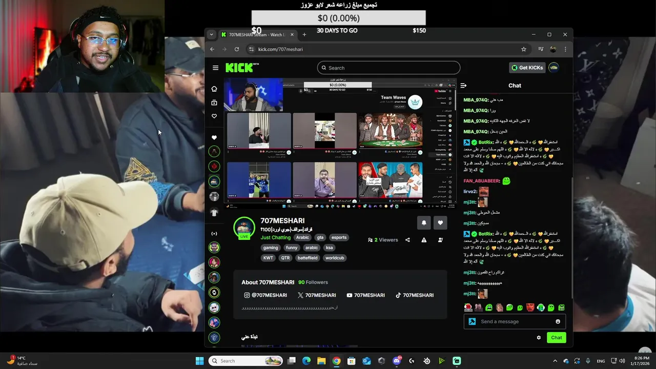Open the YouTube 707MESHARI link
Screen dimensions: 656x369
(x=364, y=295)
